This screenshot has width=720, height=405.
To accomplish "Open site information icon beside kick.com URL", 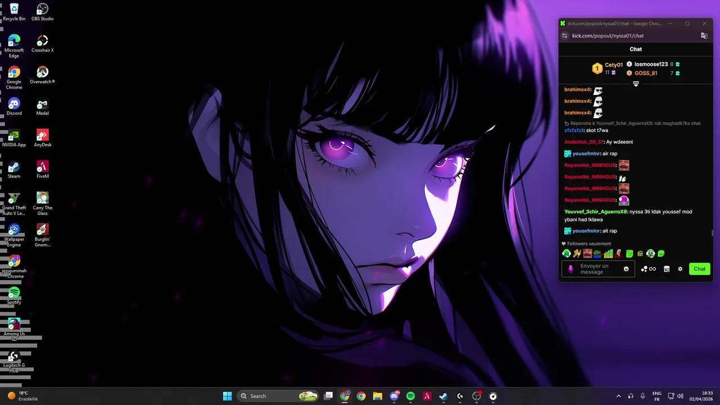I will click(565, 35).
